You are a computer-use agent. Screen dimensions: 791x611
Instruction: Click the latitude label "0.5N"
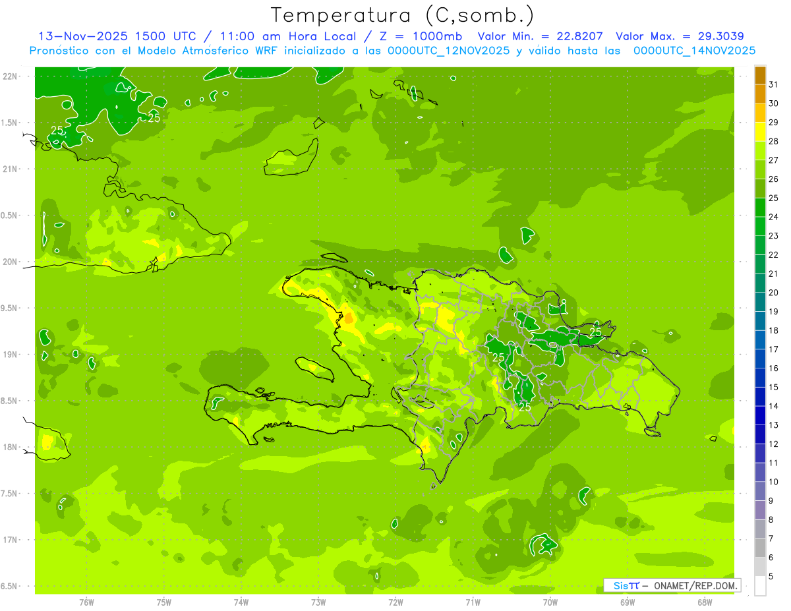[9, 216]
